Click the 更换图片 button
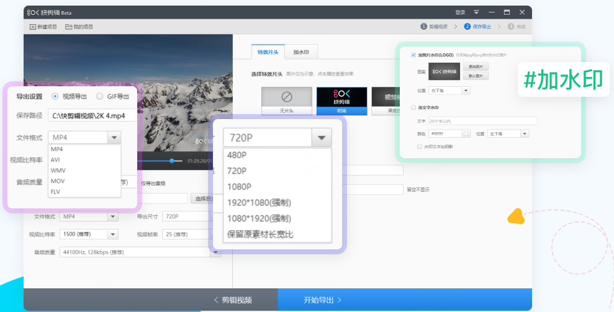This screenshot has height=312, width=614. [476, 66]
